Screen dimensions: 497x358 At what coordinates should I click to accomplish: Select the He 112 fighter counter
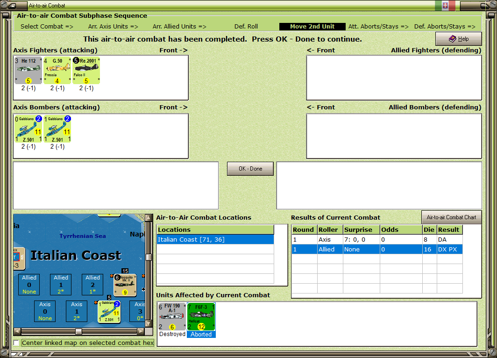28,71
